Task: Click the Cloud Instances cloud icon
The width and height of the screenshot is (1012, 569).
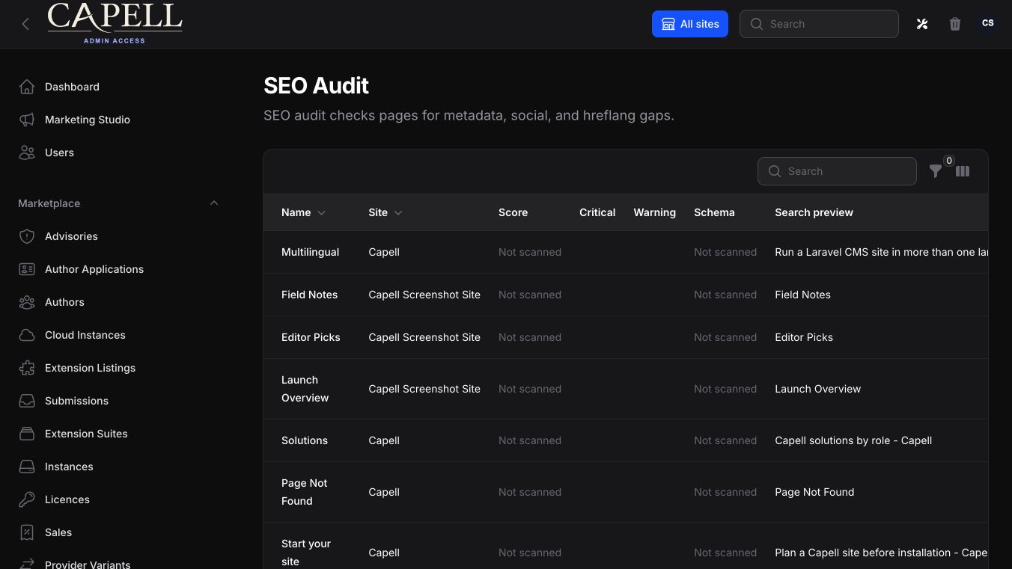Action: pyautogui.click(x=27, y=335)
